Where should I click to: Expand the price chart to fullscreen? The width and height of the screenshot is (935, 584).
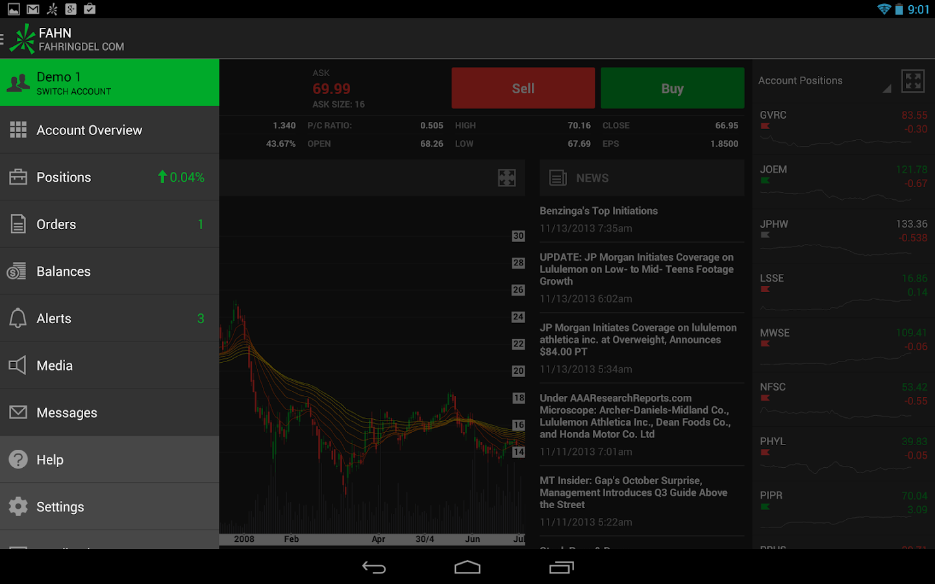click(x=506, y=178)
